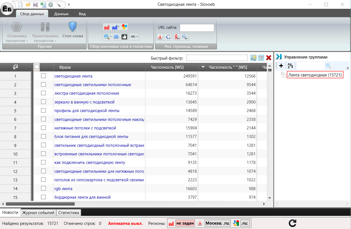
Task: Collapse the Управление группами panel arrow icon
Action: (x=279, y=57)
